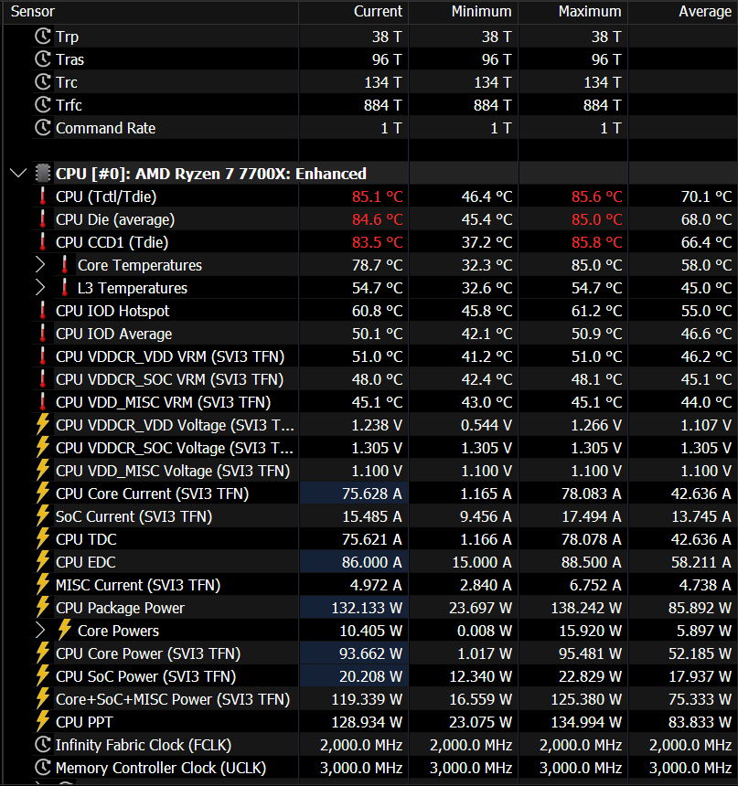Click the lightning icon for MISC Current
This screenshot has height=786, width=738.
coord(43,585)
